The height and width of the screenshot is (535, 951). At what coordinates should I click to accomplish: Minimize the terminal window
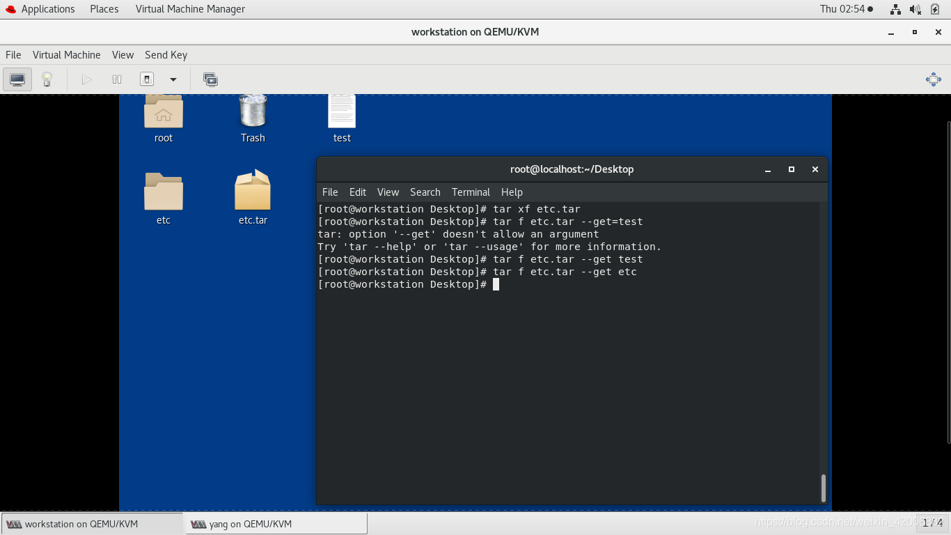[x=768, y=169]
